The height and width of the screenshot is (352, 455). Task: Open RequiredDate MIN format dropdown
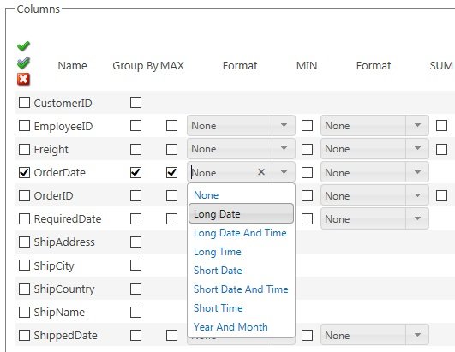pos(417,219)
